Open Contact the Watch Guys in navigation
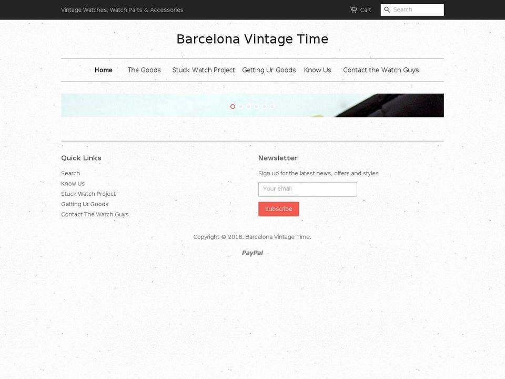The width and height of the screenshot is (505, 379). (381, 70)
